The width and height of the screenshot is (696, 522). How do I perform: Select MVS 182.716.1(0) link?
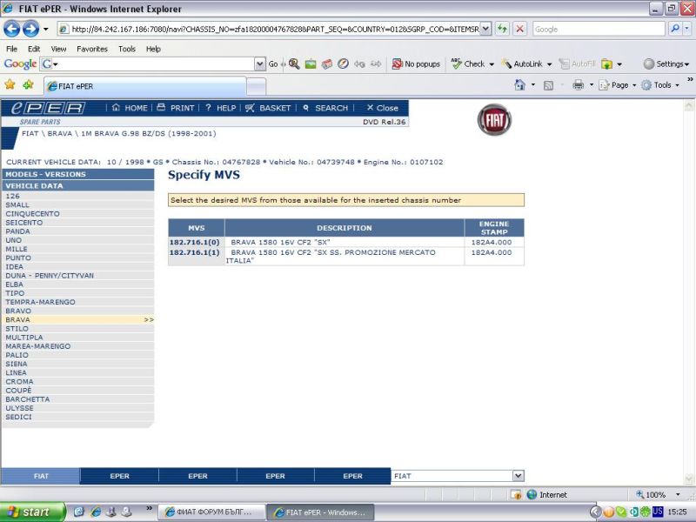click(x=195, y=243)
